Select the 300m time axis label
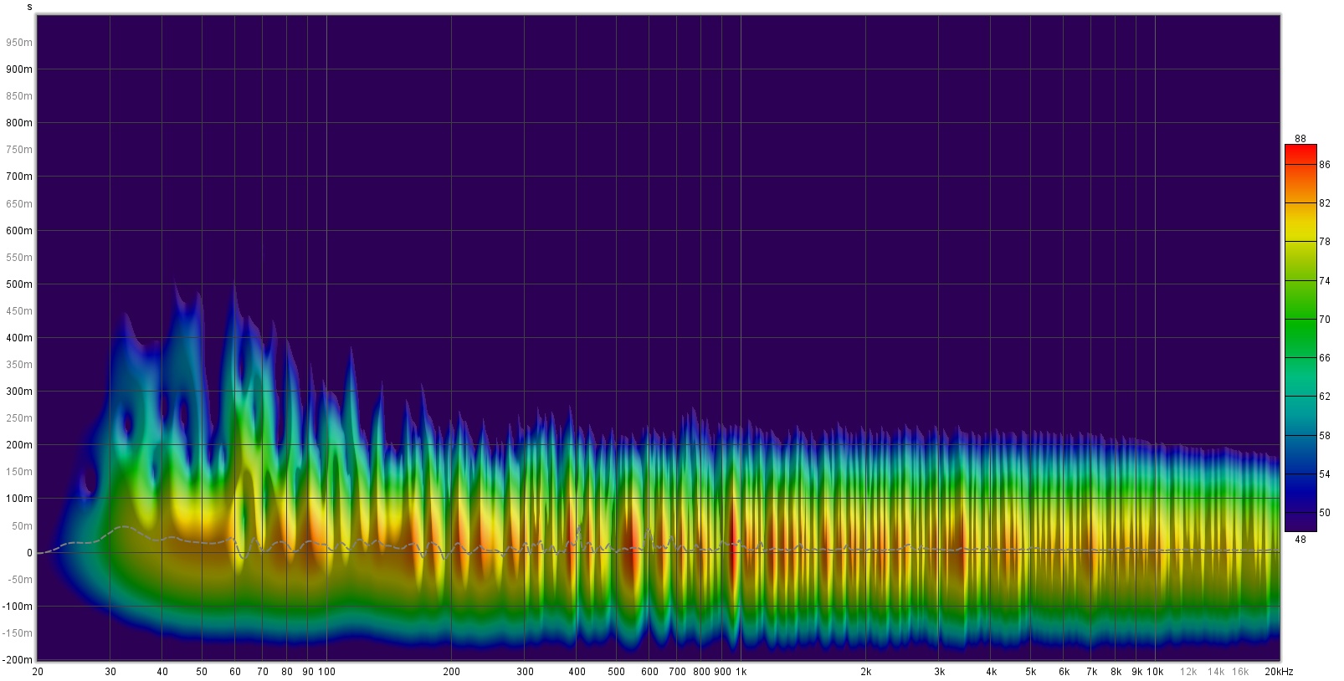This screenshot has width=1344, height=681. pyautogui.click(x=18, y=392)
